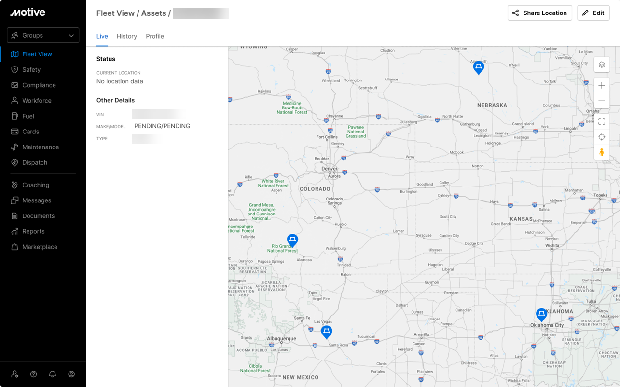The height and width of the screenshot is (387, 620).
Task: Click the North Platte map label
Action: [x=453, y=116]
